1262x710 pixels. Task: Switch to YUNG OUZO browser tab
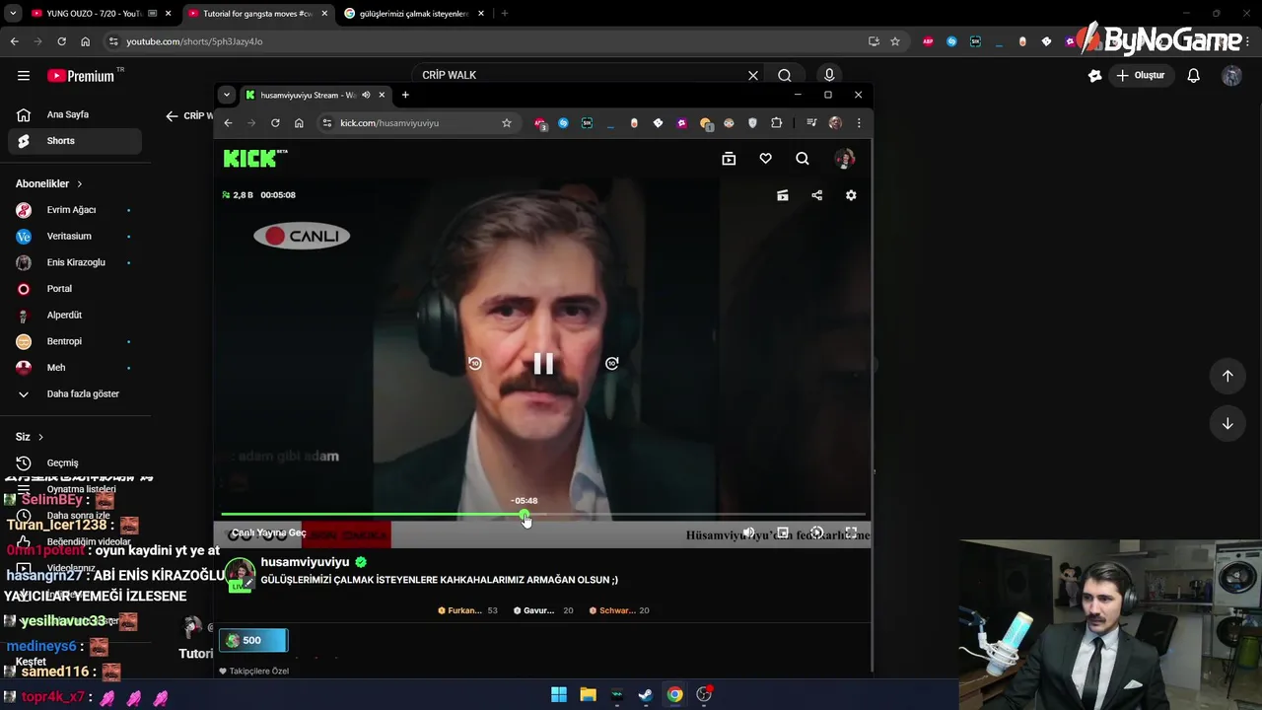click(102, 14)
